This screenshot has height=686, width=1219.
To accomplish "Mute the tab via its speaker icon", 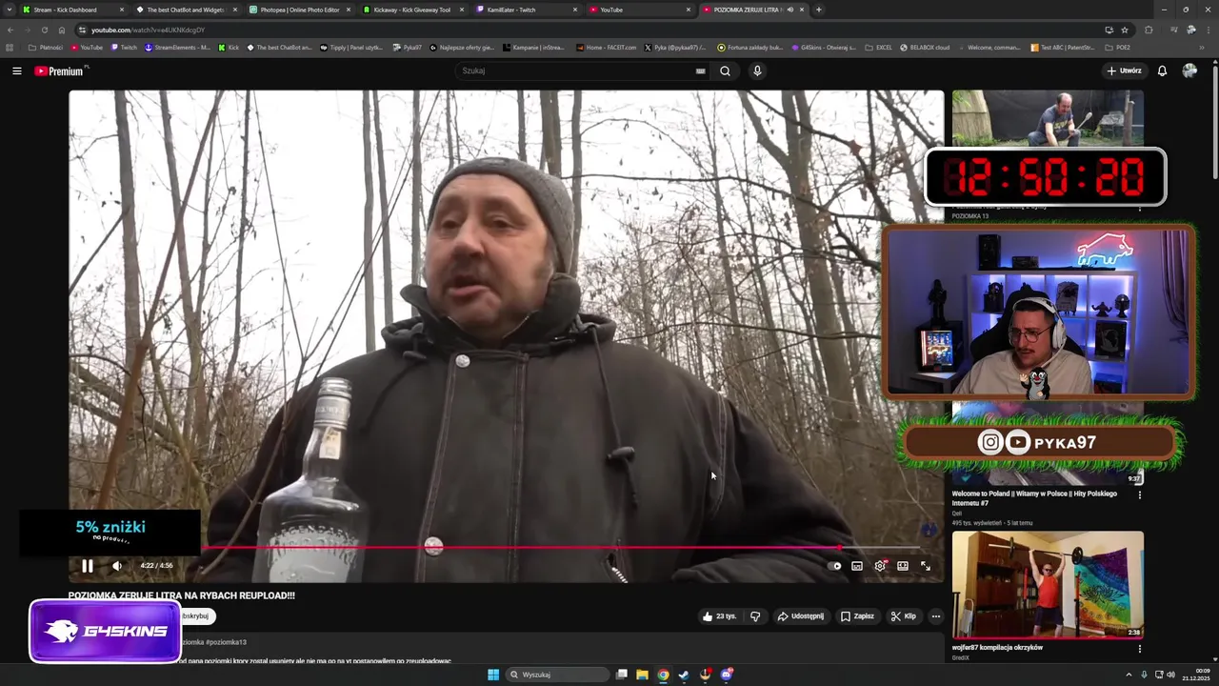I will coord(789,10).
